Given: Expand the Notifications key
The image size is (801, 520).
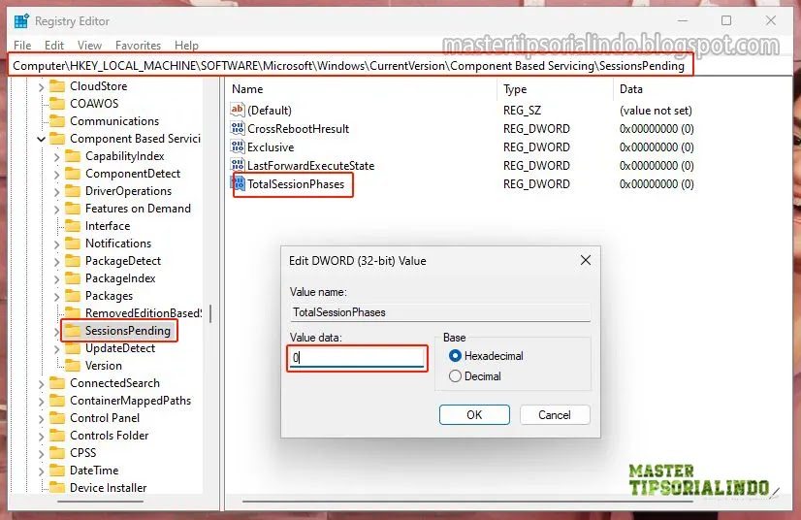Looking at the screenshot, I should click(x=56, y=244).
